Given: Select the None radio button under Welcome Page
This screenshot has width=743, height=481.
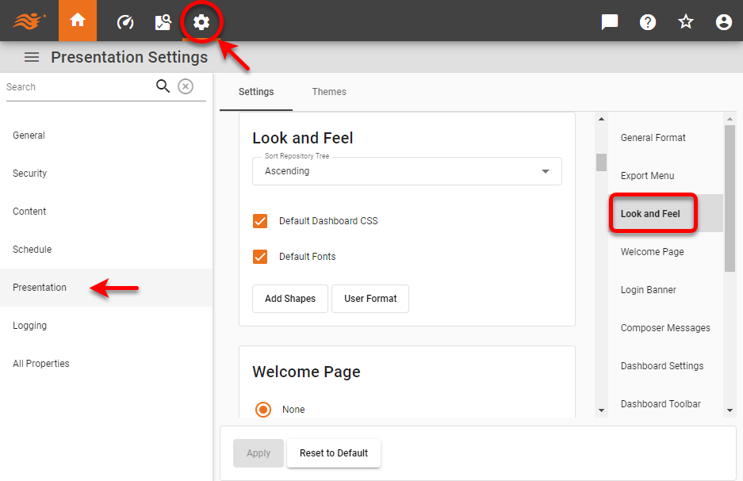Looking at the screenshot, I should [262, 409].
